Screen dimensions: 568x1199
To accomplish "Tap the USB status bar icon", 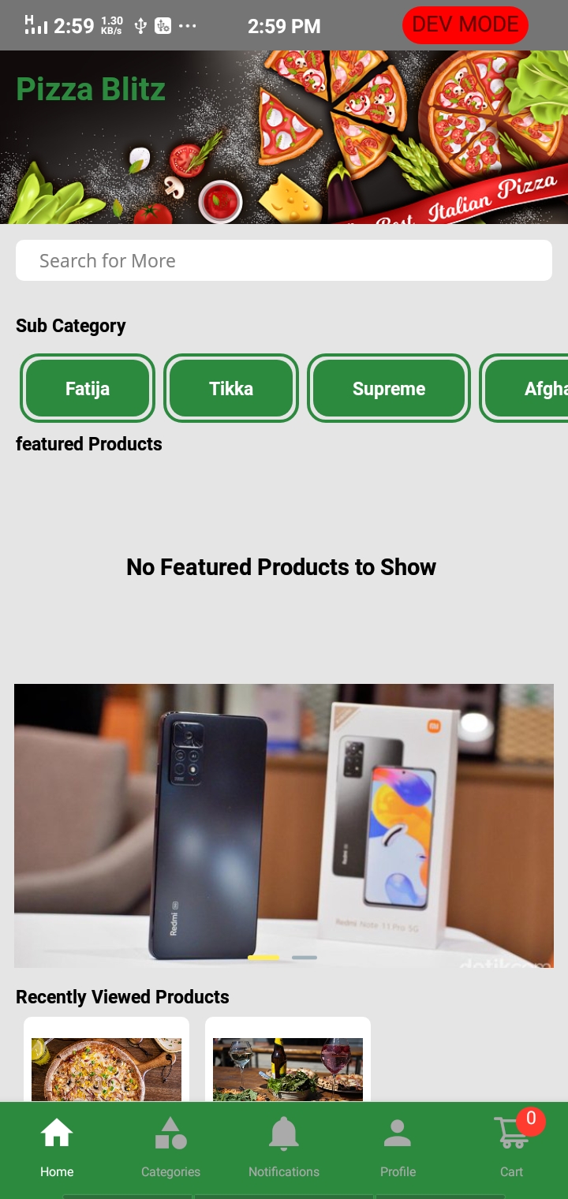I will (140, 26).
